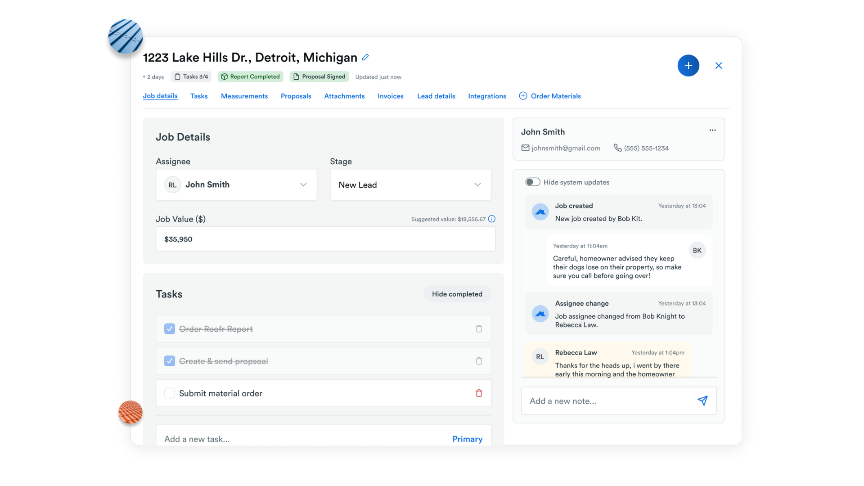Click the suggested value info icon
This screenshot has width=864, height=486.
pyautogui.click(x=492, y=219)
